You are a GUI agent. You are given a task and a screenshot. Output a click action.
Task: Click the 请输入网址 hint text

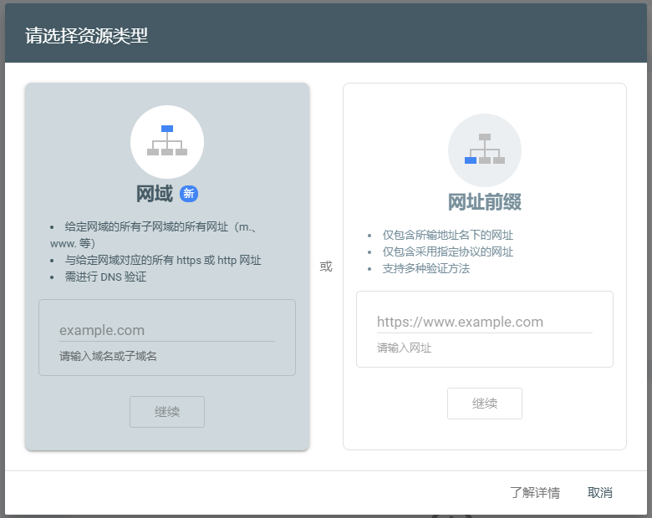405,348
